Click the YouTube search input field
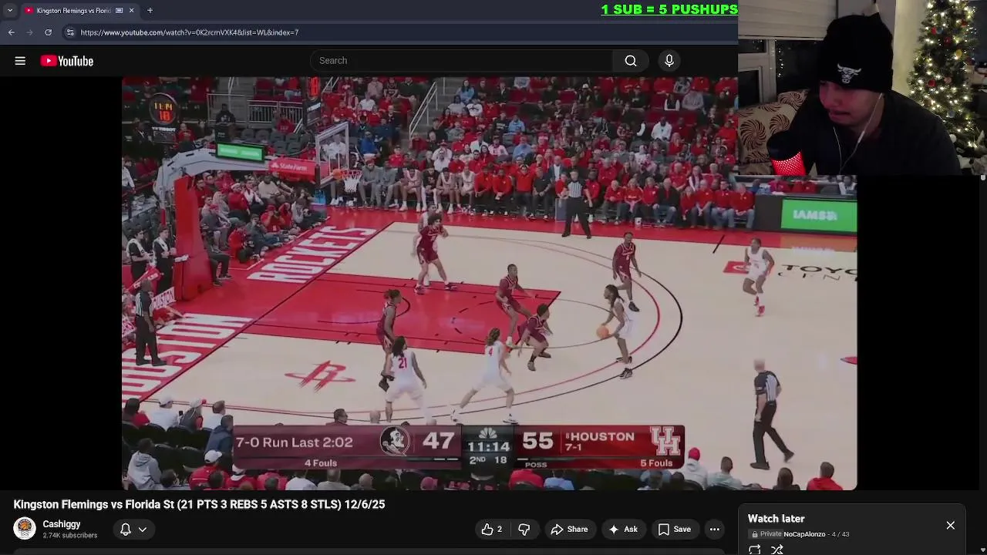 point(461,61)
